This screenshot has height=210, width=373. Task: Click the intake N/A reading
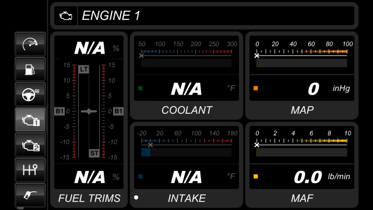[x=186, y=177]
